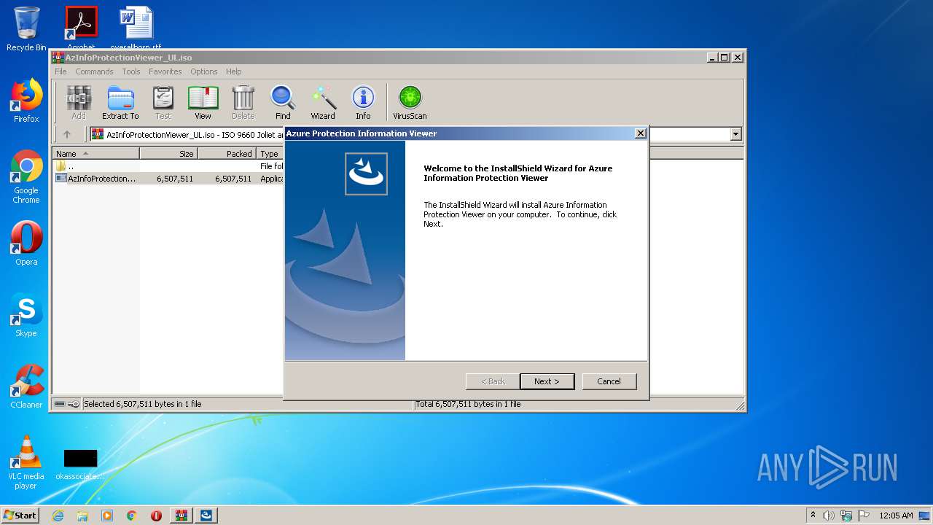
Task: Open the Commands menu
Action: click(x=94, y=71)
